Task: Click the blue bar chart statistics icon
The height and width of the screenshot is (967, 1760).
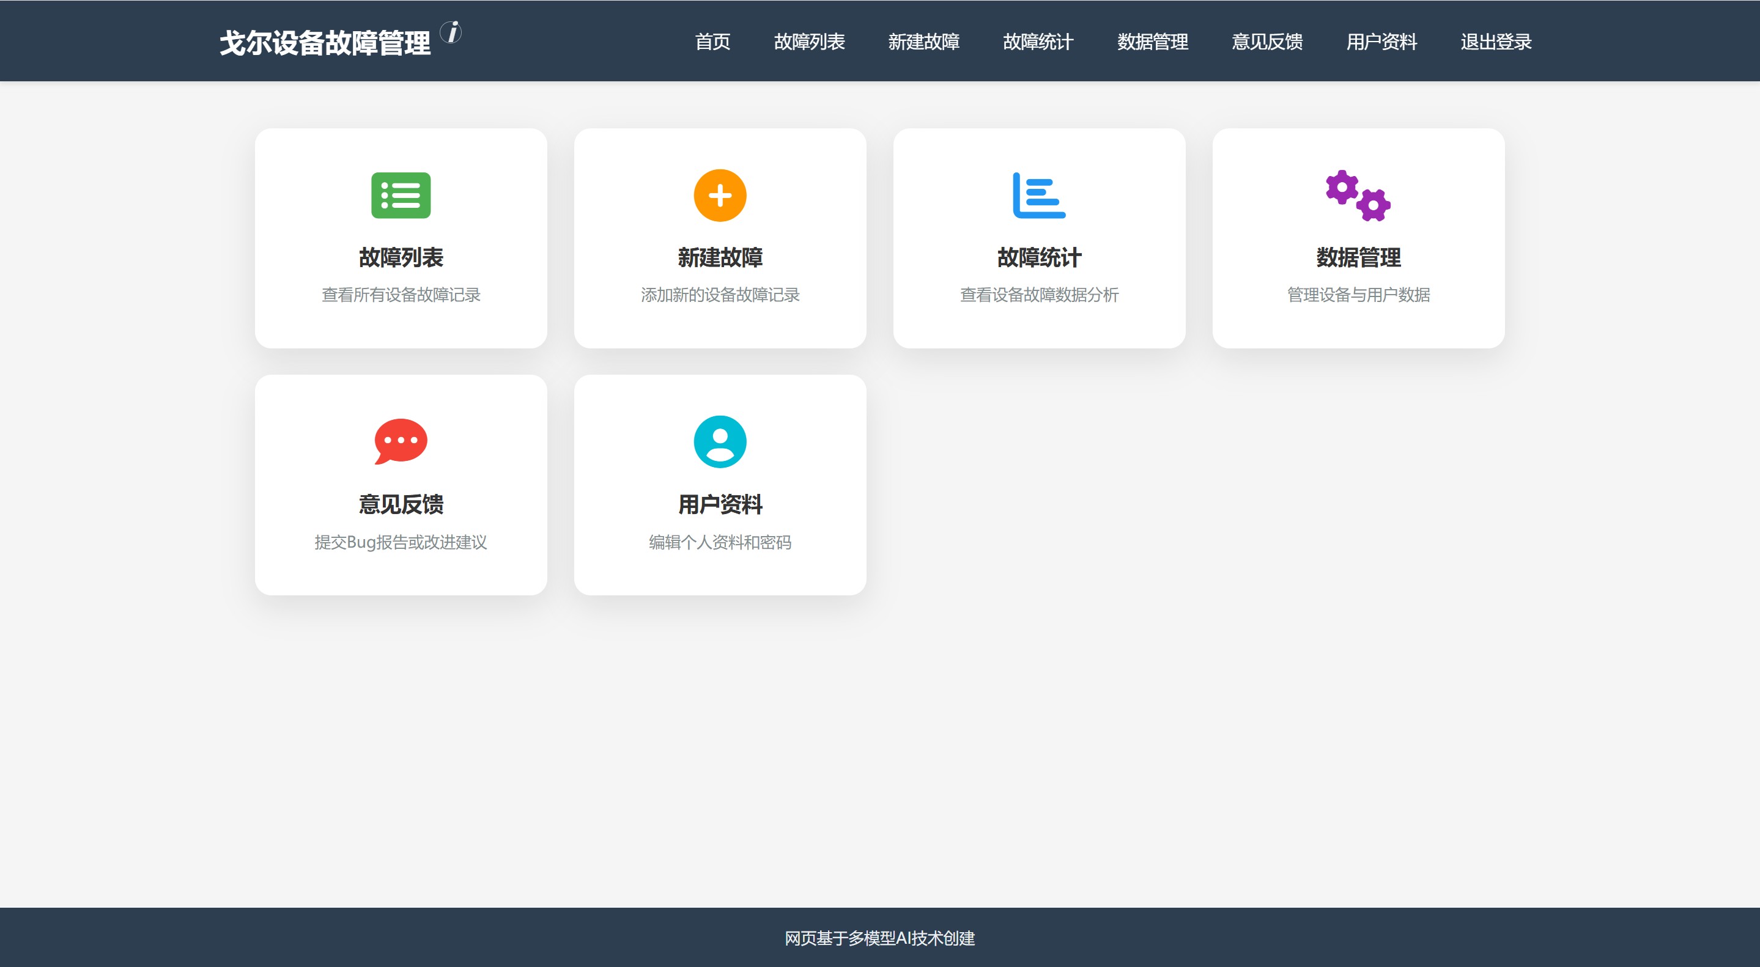Action: point(1038,196)
